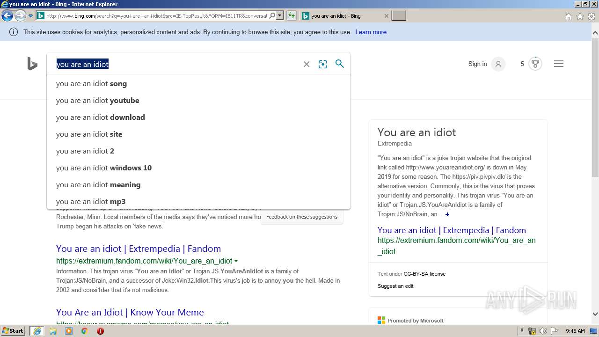The width and height of the screenshot is (599, 337).
Task: Open IE Home icon
Action: [x=568, y=16]
